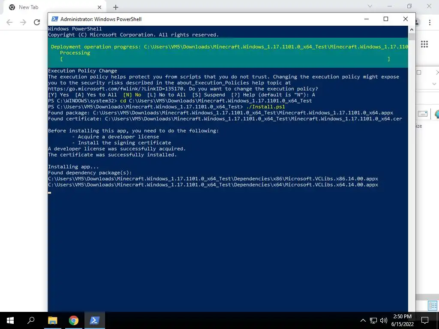439x329 pixels.
Task: Minimize the Chrome window behind PowerShell
Action: pos(390,6)
